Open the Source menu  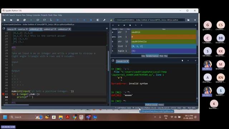click(x=18, y=15)
